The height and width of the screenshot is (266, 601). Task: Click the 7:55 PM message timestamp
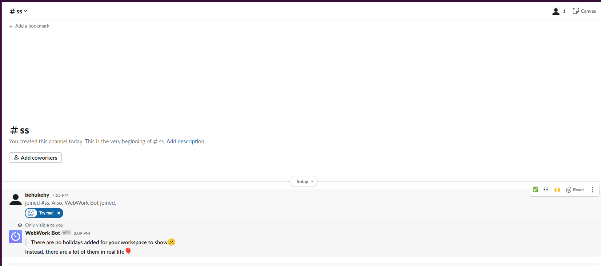pos(60,195)
